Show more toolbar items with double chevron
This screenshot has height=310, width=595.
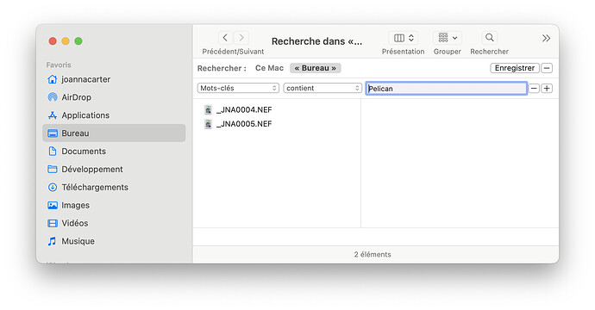[546, 38]
